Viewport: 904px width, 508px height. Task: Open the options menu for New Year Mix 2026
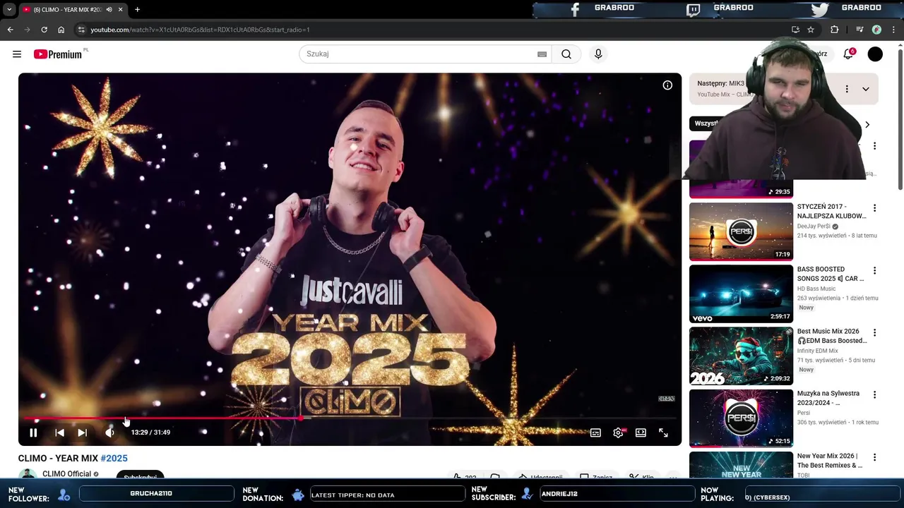coord(874,457)
